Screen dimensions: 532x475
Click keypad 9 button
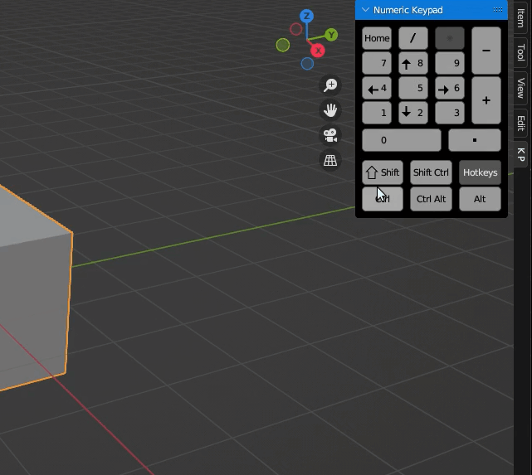[x=450, y=63]
